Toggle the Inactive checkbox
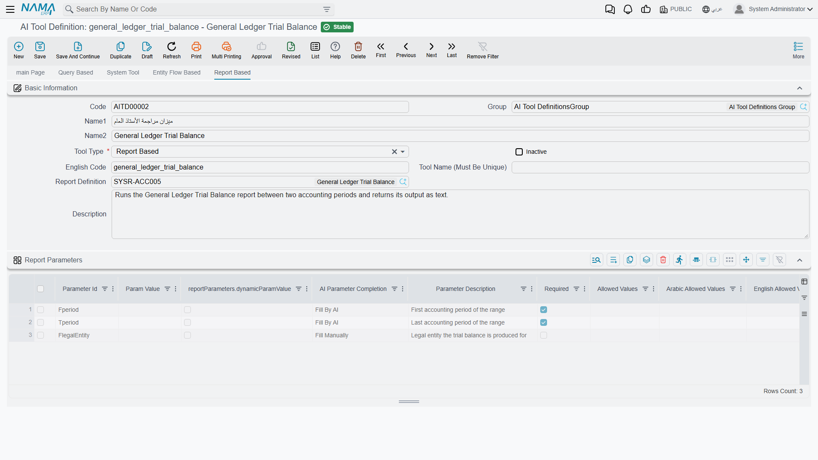This screenshot has width=818, height=460. point(519,152)
